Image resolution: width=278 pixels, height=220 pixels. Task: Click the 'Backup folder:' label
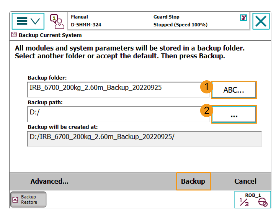47,78
